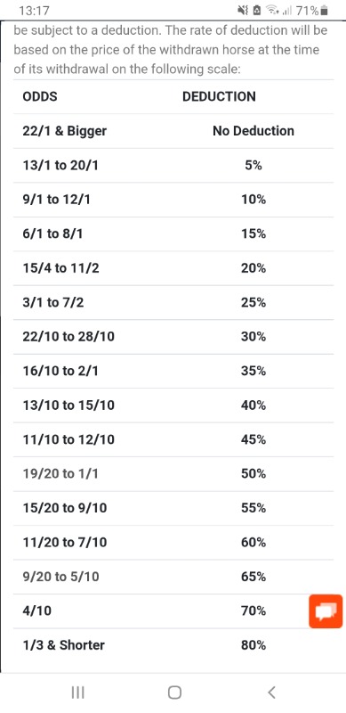Tap the Wi-Fi signal icon
This screenshot has width=346, height=713.
click(x=272, y=11)
